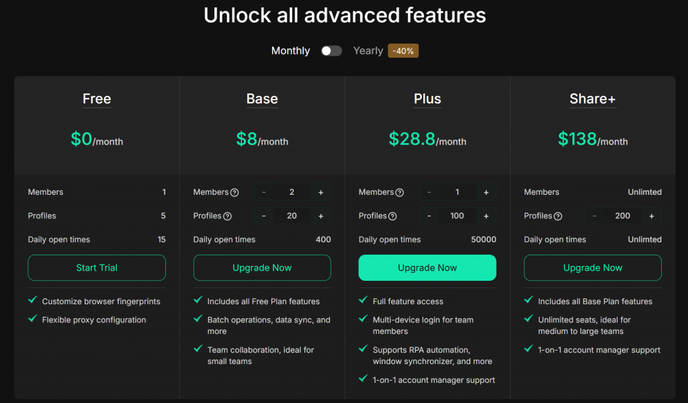This screenshot has width=688, height=403.
Task: Click the help icon beside Base Profiles
Action: click(227, 216)
